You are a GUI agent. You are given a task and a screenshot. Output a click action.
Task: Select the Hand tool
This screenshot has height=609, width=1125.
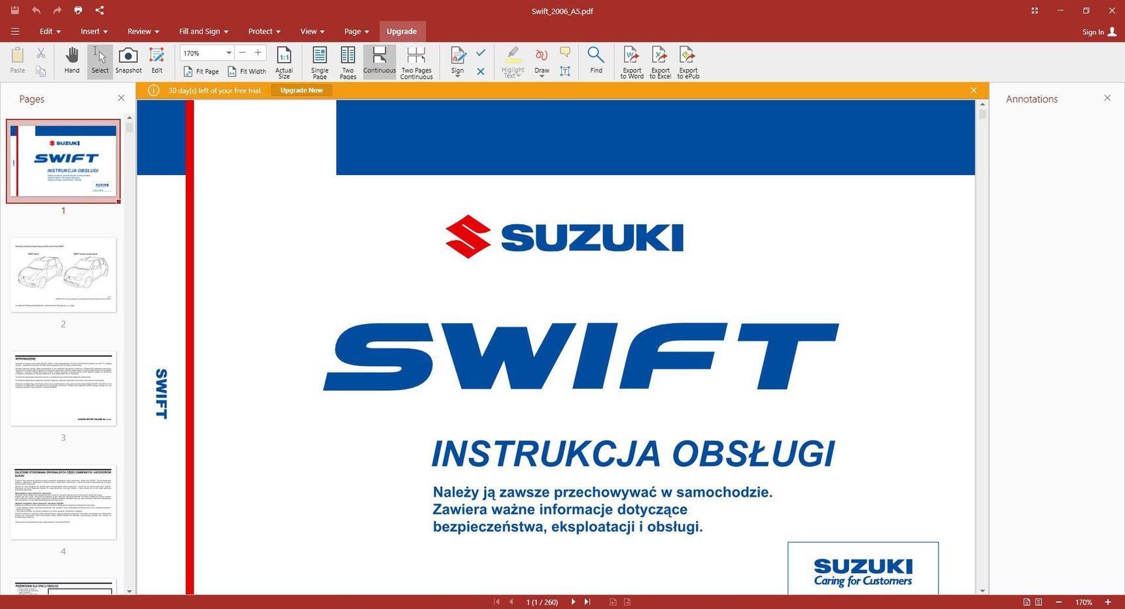pos(72,61)
